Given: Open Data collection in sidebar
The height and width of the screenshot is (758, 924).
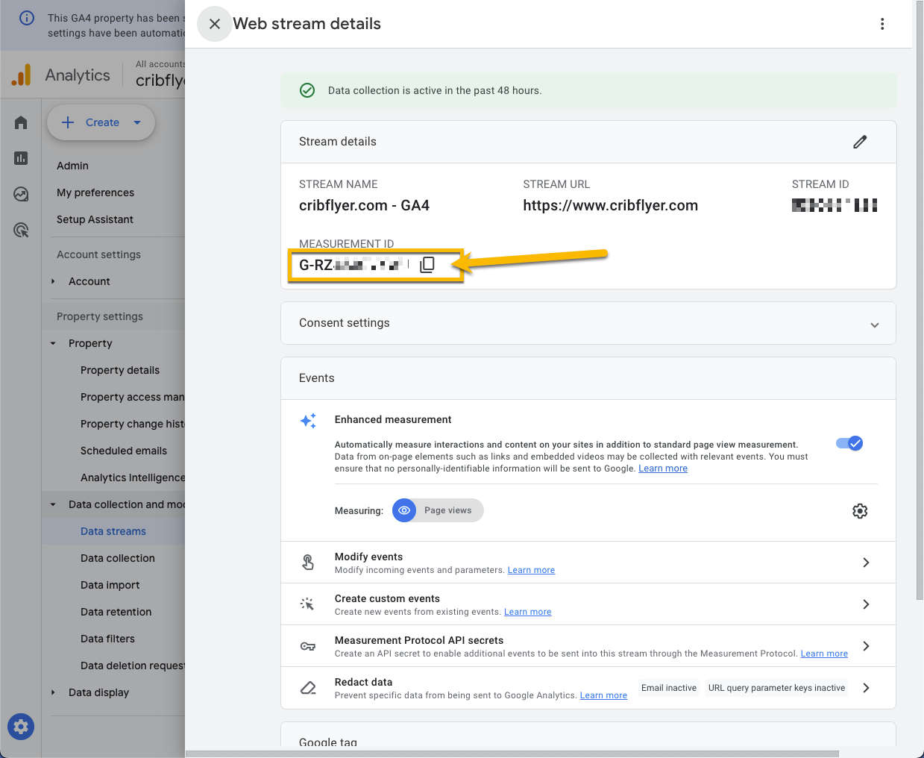Looking at the screenshot, I should [118, 558].
